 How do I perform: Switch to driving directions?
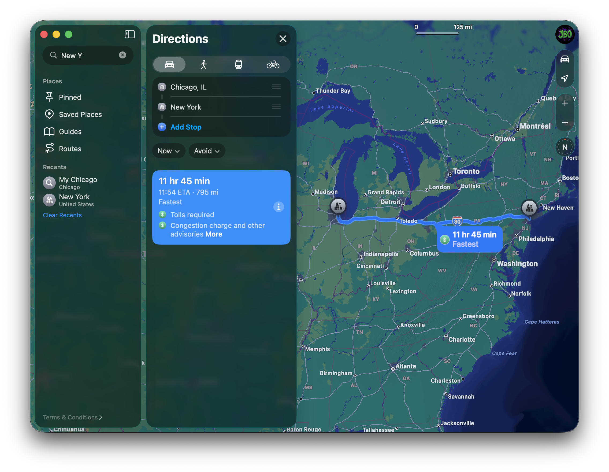pyautogui.click(x=169, y=64)
